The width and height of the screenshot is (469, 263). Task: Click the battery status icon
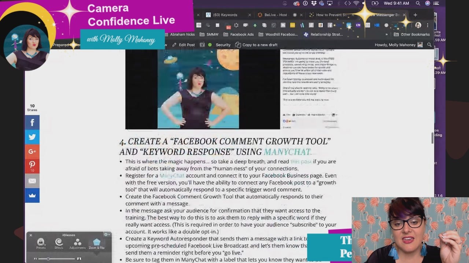(x=375, y=3)
